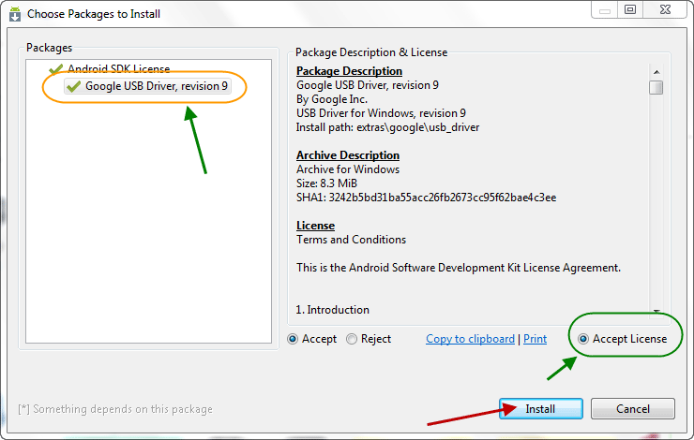This screenshot has height=440, width=694.
Task: Click the 'Size: 8.3 MiB' text
Action: [x=326, y=183]
